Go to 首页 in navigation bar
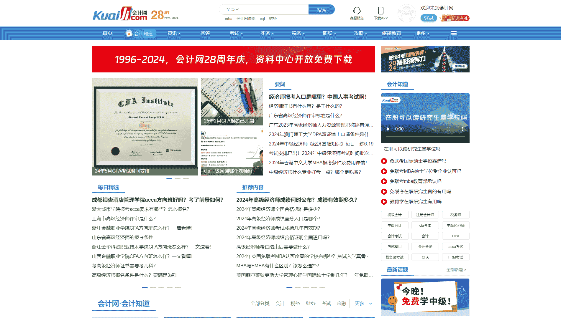The width and height of the screenshot is (561, 318). click(x=107, y=33)
